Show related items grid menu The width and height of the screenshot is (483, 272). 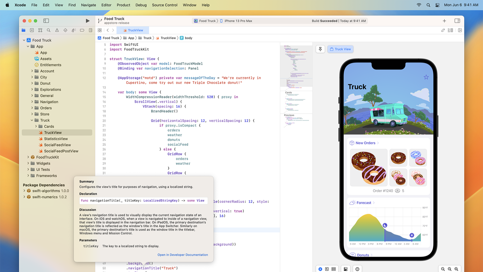[x=100, y=30]
